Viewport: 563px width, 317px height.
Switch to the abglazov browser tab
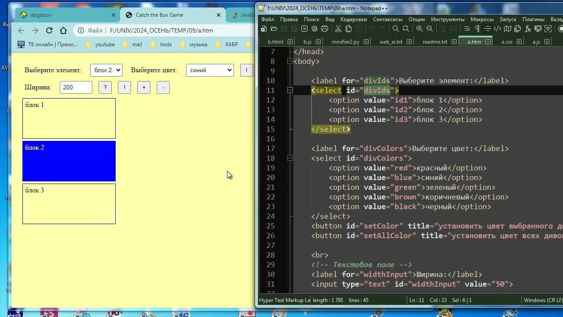coord(68,15)
